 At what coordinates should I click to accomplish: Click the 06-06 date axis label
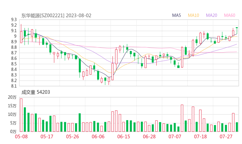coord(98,136)
